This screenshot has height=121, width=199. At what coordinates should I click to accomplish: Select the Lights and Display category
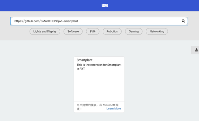[x=45, y=31]
